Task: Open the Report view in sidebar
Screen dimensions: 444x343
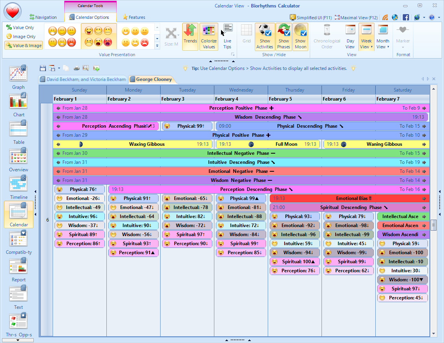Action: [x=18, y=270]
